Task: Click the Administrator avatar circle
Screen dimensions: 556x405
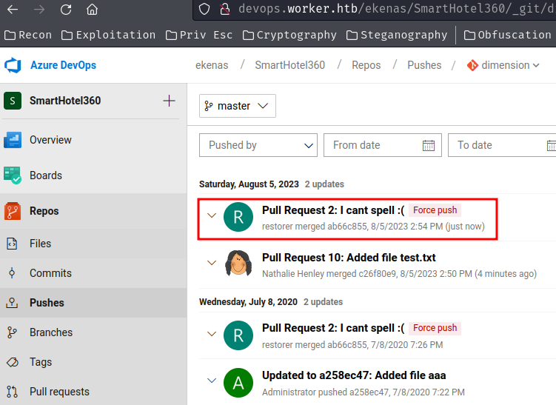Action: coord(238,383)
